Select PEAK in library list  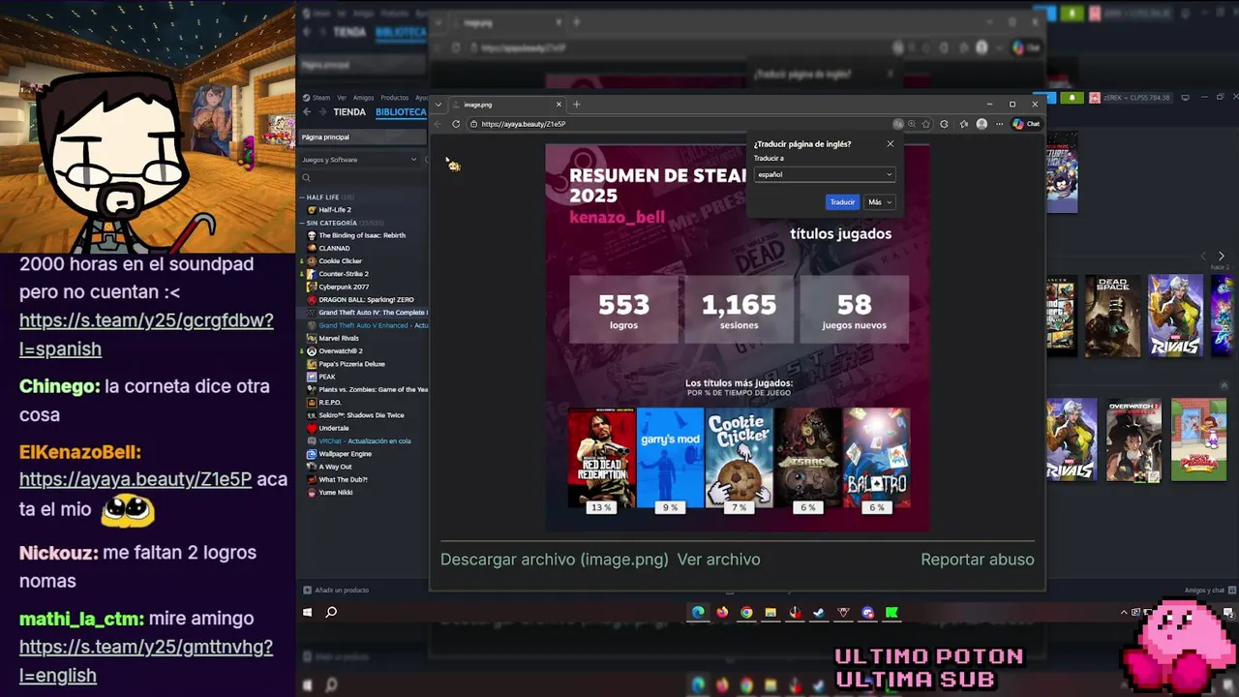327,377
